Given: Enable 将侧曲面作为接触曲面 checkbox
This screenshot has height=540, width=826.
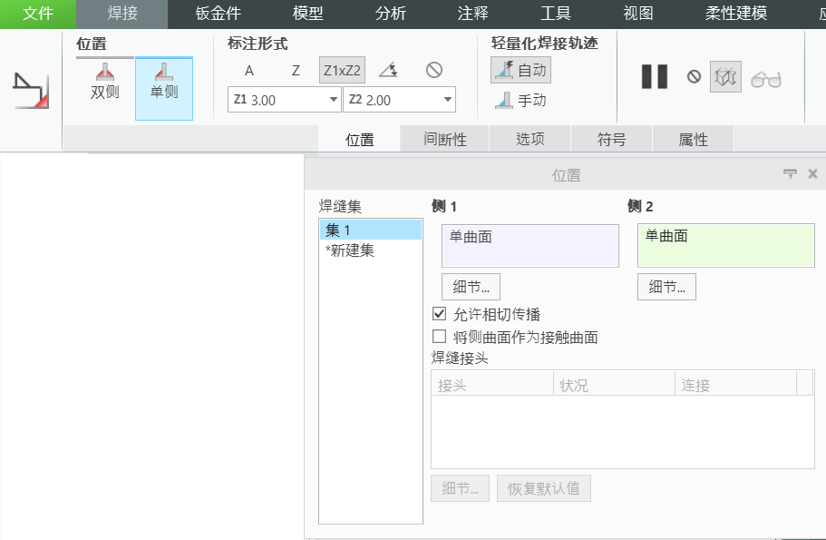Looking at the screenshot, I should [440, 337].
